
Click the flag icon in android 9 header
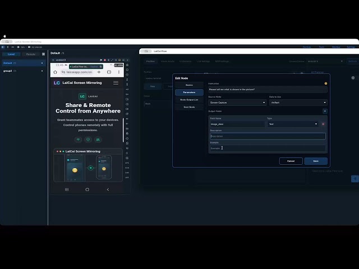[101, 60]
